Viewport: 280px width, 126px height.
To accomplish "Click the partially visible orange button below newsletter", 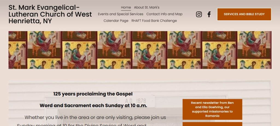I will point(212,124).
